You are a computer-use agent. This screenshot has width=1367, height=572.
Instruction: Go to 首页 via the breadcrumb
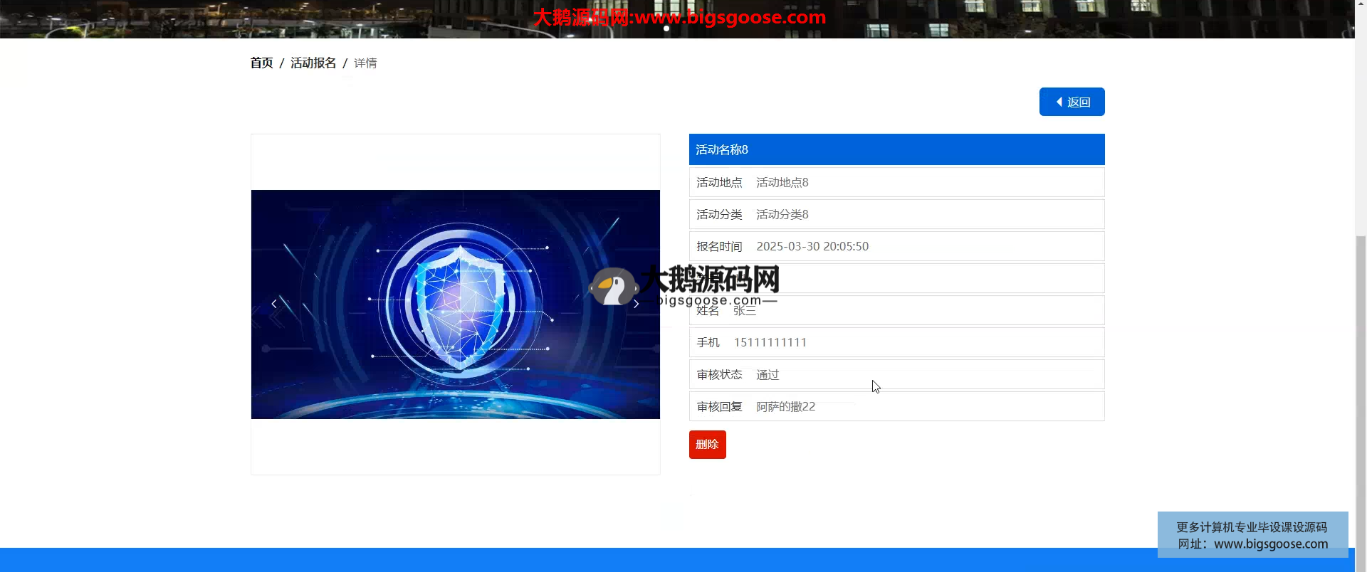tap(261, 63)
